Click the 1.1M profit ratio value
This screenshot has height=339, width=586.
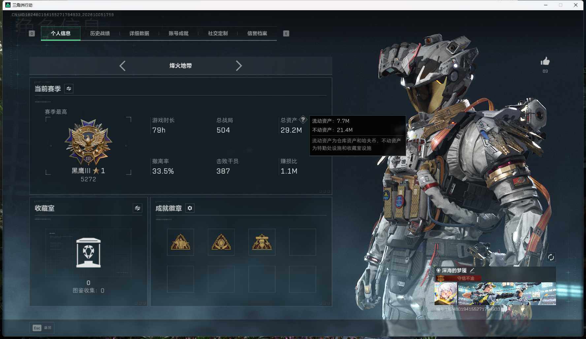pyautogui.click(x=289, y=171)
